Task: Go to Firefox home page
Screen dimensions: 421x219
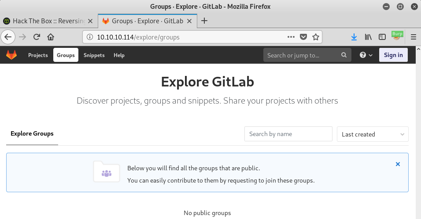Action: pos(51,37)
